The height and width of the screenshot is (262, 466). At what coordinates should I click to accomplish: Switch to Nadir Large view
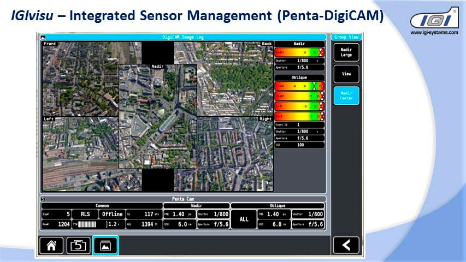click(346, 52)
